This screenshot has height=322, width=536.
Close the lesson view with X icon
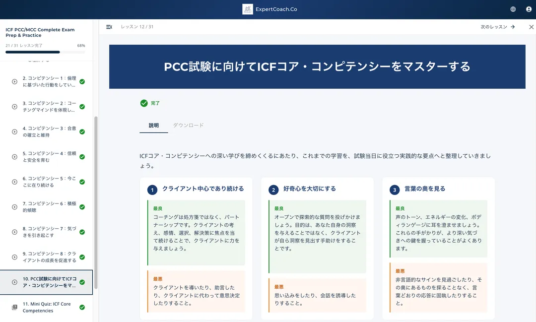click(531, 27)
